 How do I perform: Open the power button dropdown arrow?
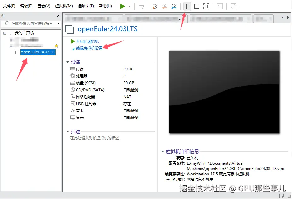(129, 6)
